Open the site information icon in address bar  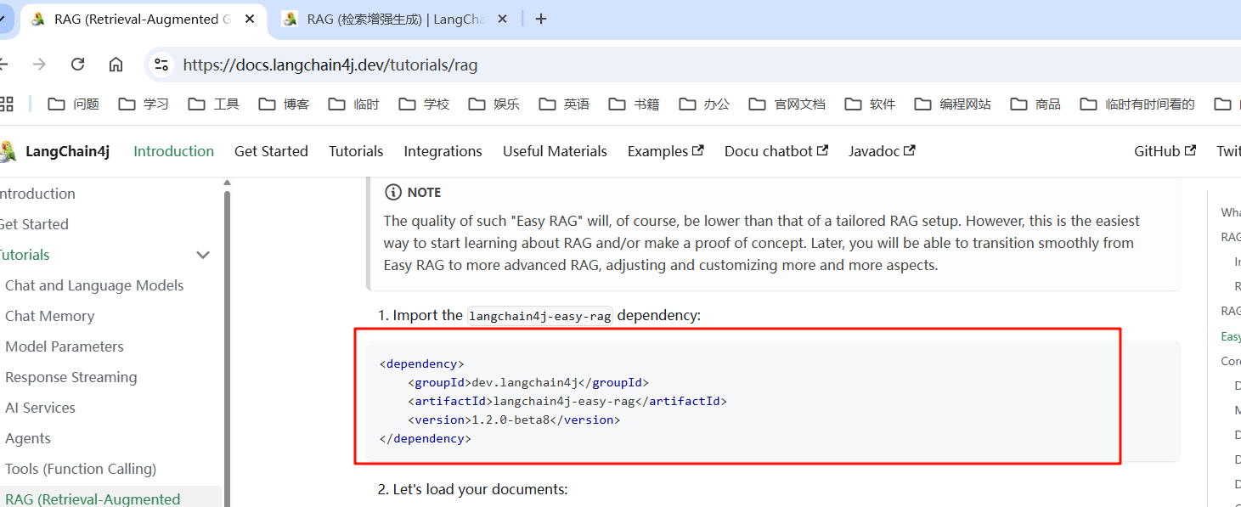click(161, 65)
